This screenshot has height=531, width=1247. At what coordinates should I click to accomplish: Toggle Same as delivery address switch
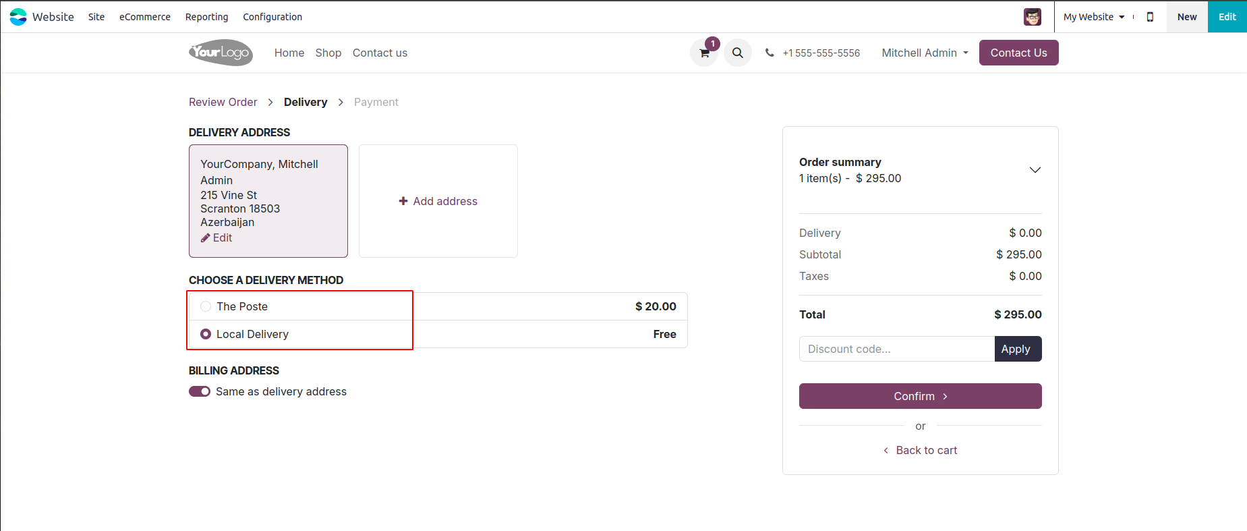point(200,391)
